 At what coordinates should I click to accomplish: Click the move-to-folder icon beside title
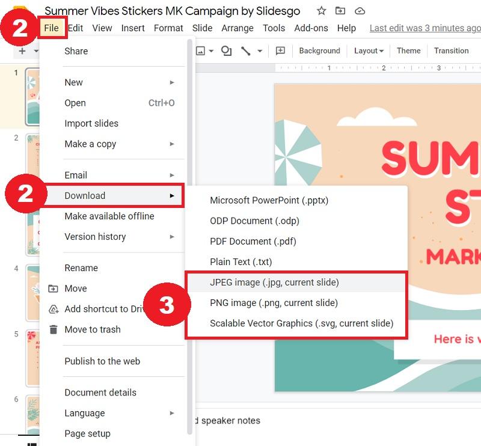click(340, 11)
